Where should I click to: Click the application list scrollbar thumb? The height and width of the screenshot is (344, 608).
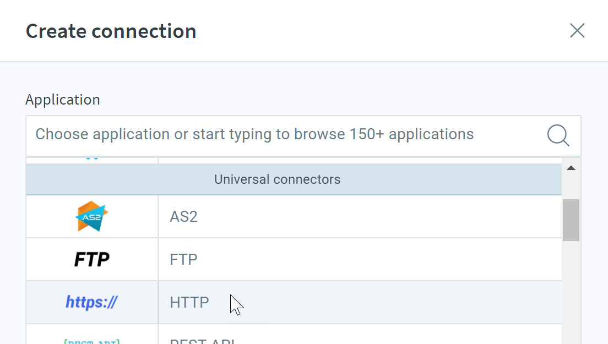pos(571,220)
